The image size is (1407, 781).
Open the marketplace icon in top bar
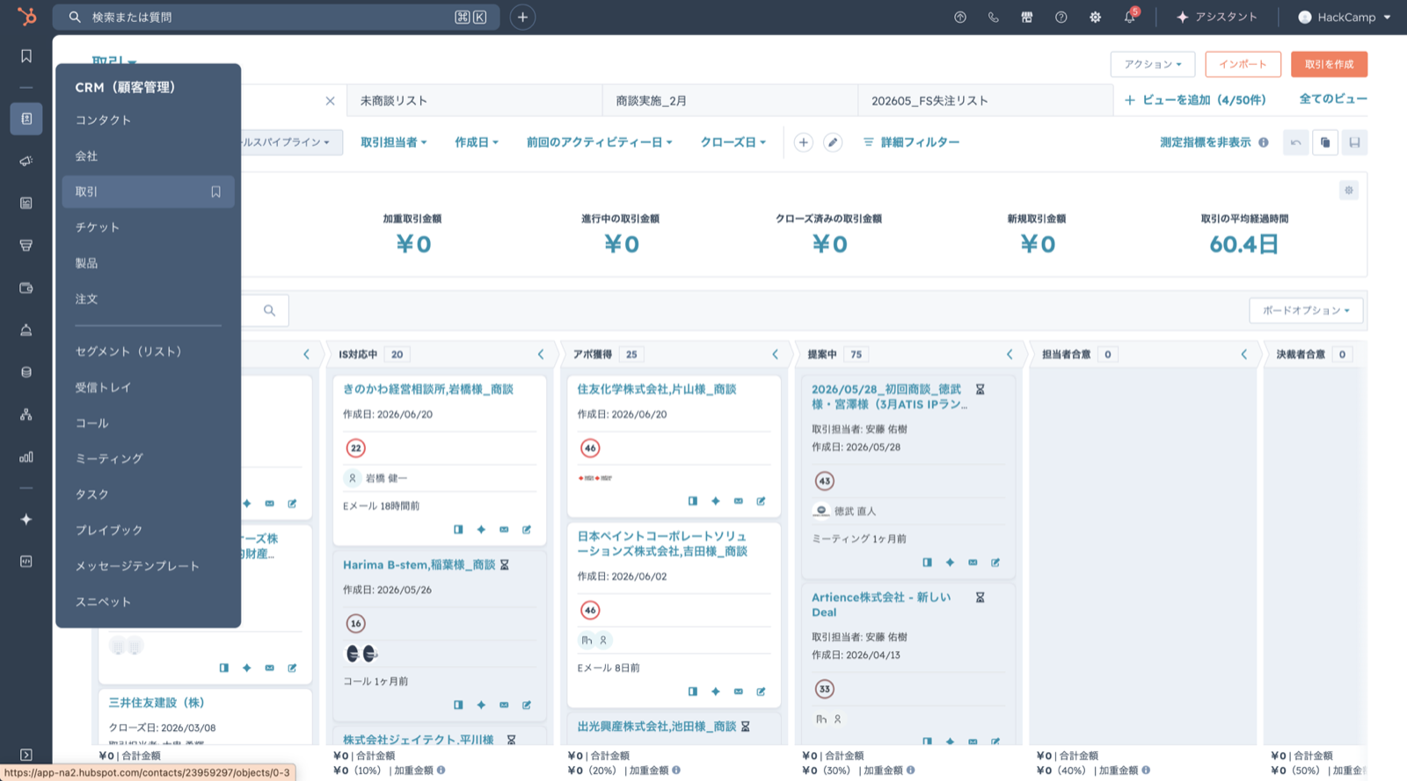click(1026, 17)
